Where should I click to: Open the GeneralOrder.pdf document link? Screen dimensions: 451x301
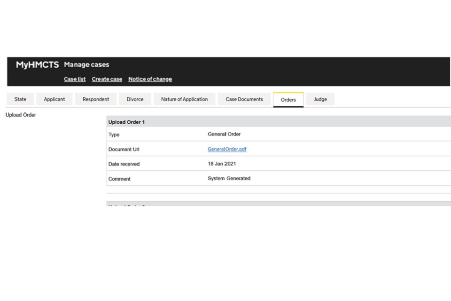tap(227, 149)
